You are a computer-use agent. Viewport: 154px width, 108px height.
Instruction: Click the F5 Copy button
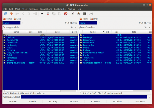[x=53, y=102]
